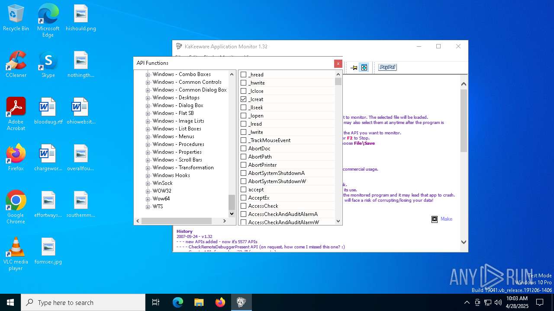The image size is (554, 311).
Task: Show hidden system tray icons
Action: coord(467,302)
